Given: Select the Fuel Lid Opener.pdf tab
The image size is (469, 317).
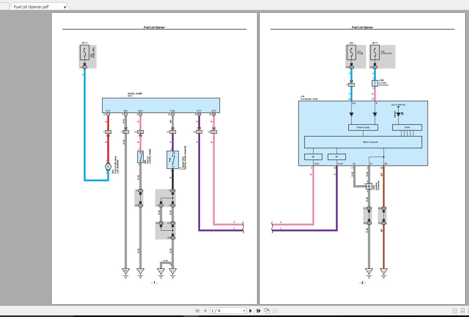Looking at the screenshot, I should click(32, 6).
